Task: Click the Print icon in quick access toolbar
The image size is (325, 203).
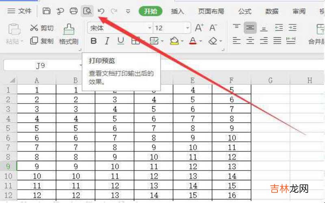Action: click(74, 11)
